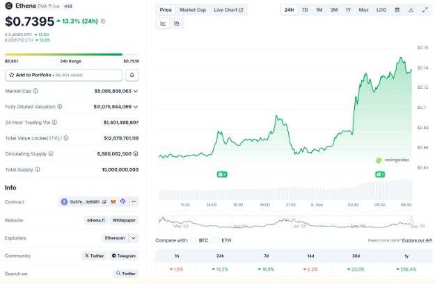This screenshot has height=284, width=435.
Task: Switch to line chart view icon
Action: pyautogui.click(x=163, y=23)
